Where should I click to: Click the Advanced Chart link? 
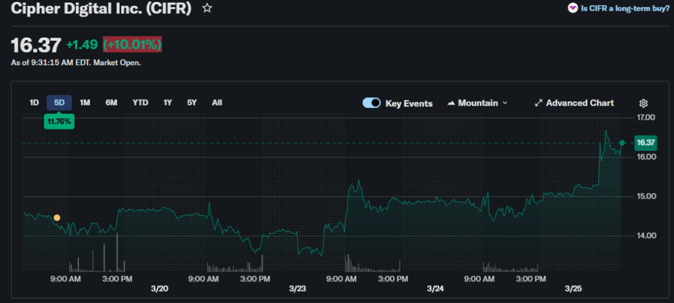click(x=579, y=103)
